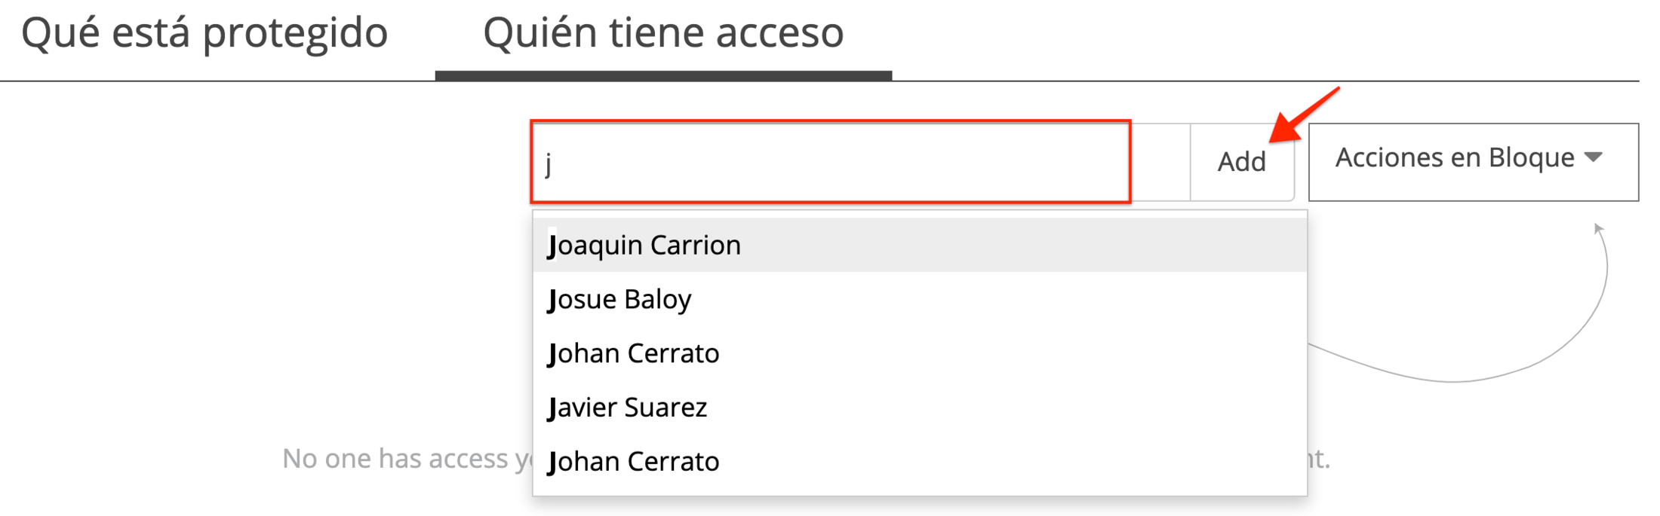Viewport: 1660px width, 516px height.
Task: Click the caret arrow beside Acciones en Bloque
Action: click(1594, 157)
